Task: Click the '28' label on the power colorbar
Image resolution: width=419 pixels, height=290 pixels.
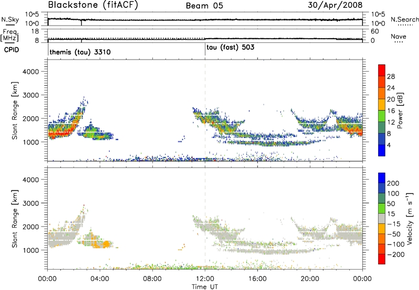Action: [x=391, y=76]
